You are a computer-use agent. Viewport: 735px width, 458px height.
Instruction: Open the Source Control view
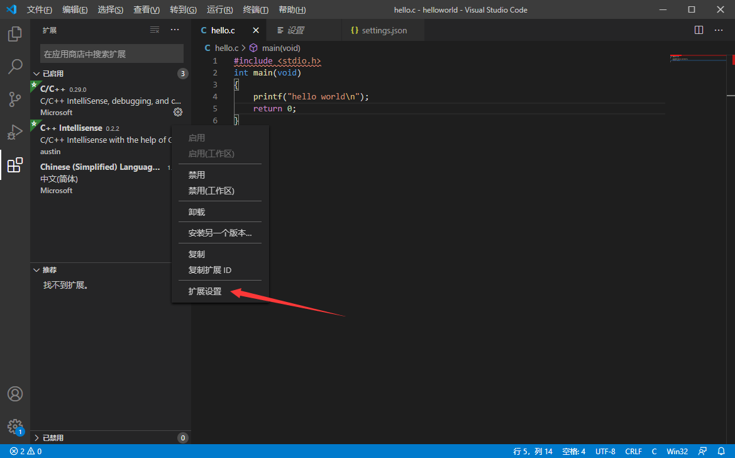15,99
